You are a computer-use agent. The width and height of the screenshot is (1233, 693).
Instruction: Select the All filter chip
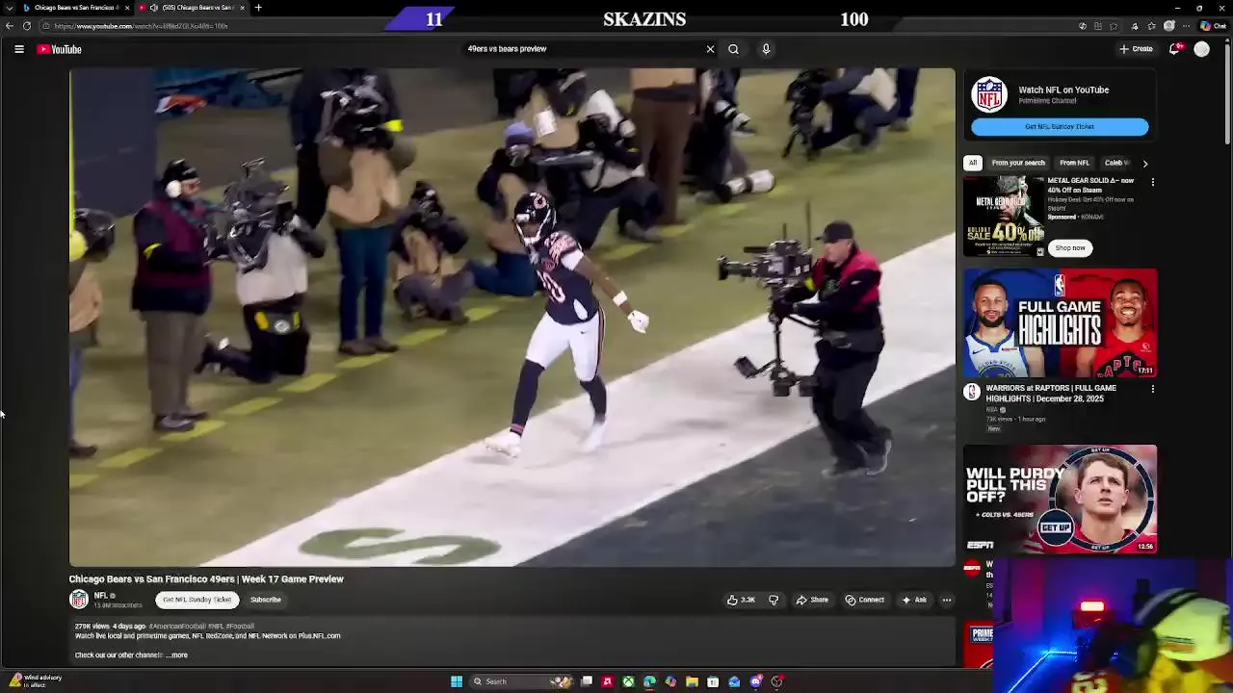click(973, 163)
